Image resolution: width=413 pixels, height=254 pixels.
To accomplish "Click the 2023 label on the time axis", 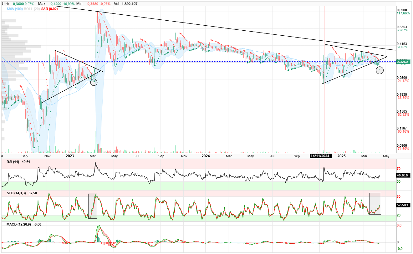I will coord(70,156).
